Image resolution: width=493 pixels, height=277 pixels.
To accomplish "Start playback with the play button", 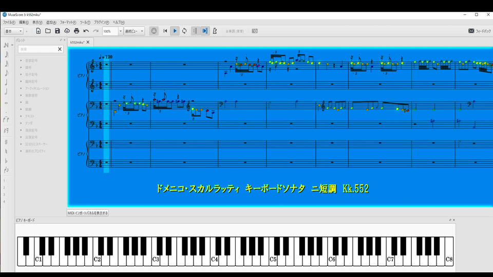I will tap(175, 31).
